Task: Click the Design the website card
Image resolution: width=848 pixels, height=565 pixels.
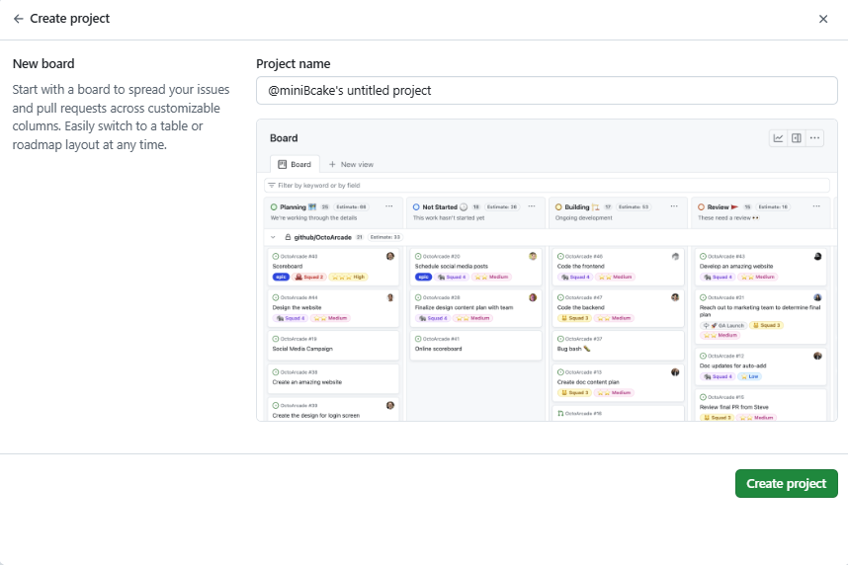Action: [333, 308]
